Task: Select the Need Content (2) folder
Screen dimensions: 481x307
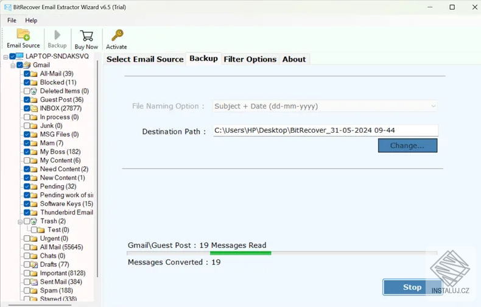Action: click(64, 169)
